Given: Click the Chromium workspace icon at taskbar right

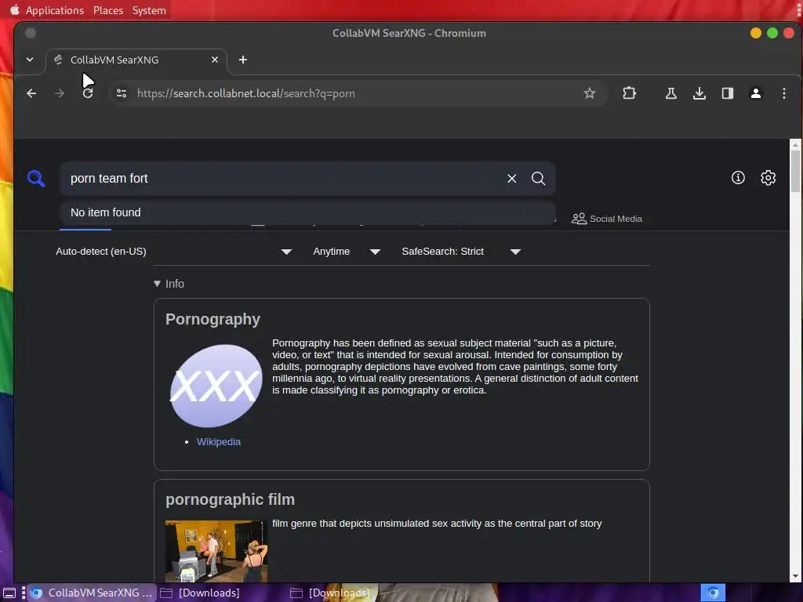Looking at the screenshot, I should click(713, 593).
